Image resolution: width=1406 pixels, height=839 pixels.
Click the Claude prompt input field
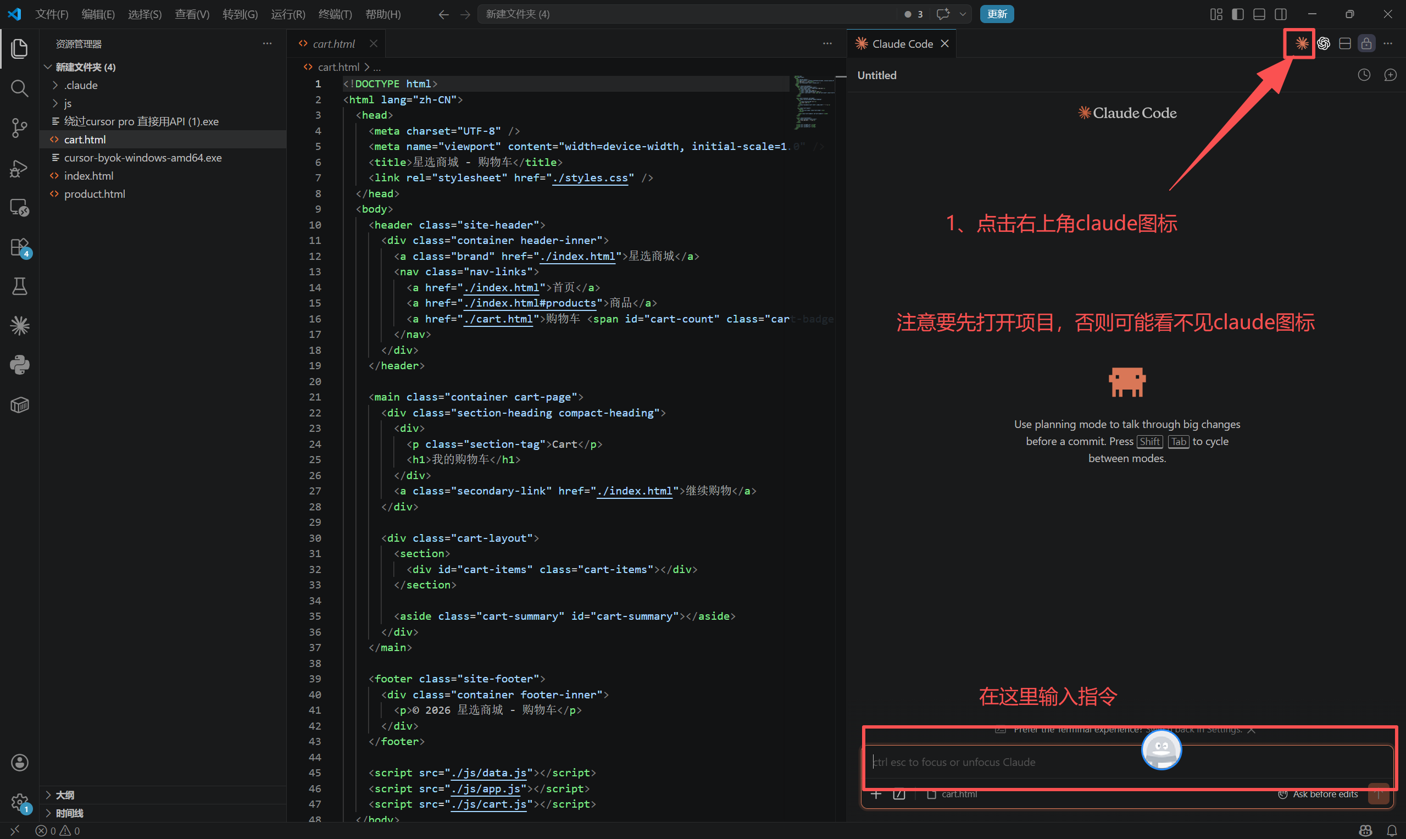(x=1126, y=762)
